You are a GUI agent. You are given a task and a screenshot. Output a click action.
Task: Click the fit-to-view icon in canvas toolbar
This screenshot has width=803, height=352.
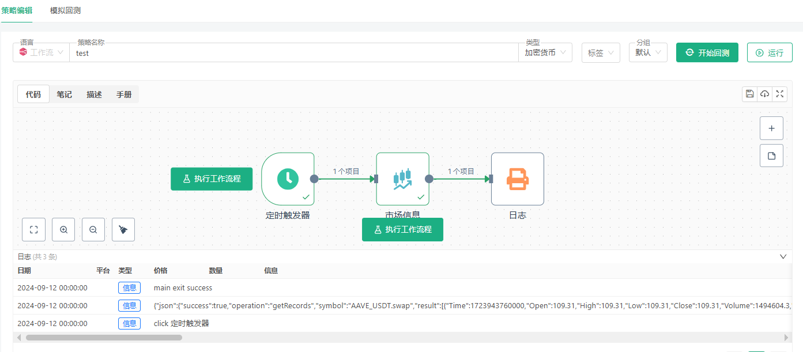tap(33, 229)
